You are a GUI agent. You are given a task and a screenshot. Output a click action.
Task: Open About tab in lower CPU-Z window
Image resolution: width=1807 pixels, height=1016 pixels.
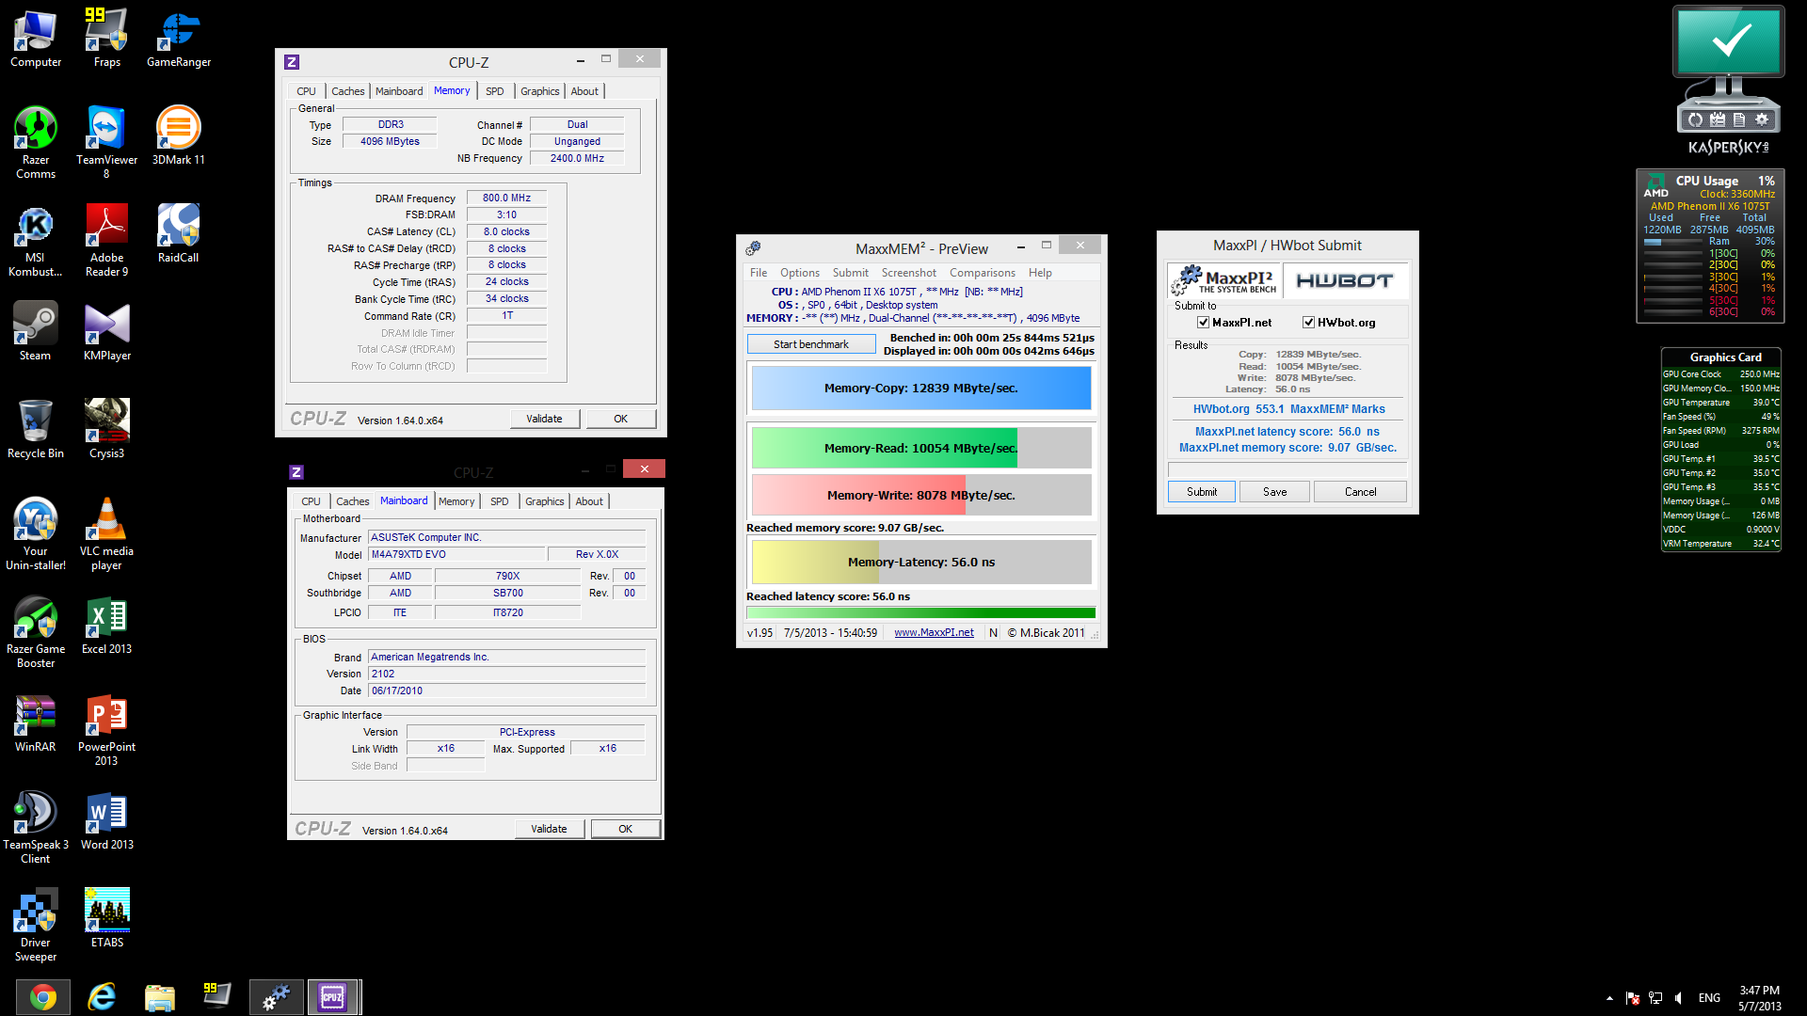coord(589,501)
